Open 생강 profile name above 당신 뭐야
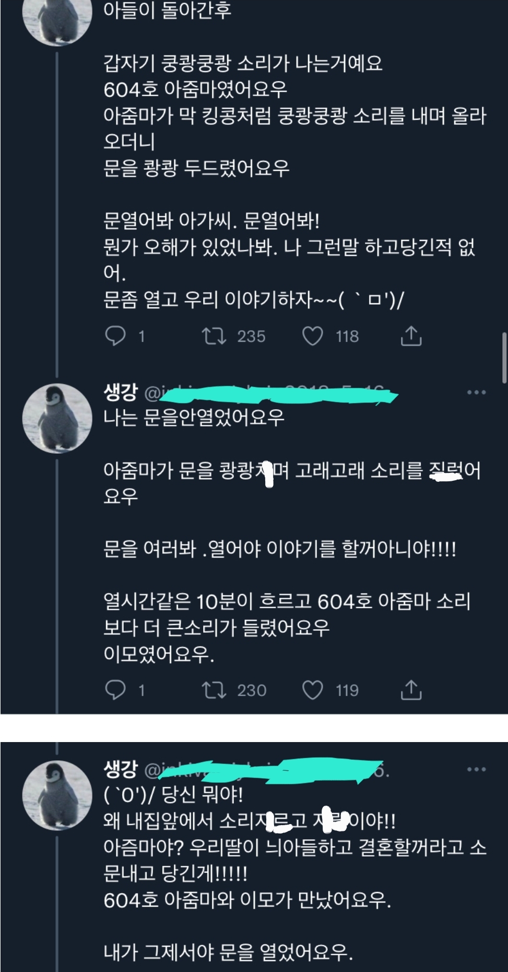This screenshot has height=972, width=508. click(121, 769)
